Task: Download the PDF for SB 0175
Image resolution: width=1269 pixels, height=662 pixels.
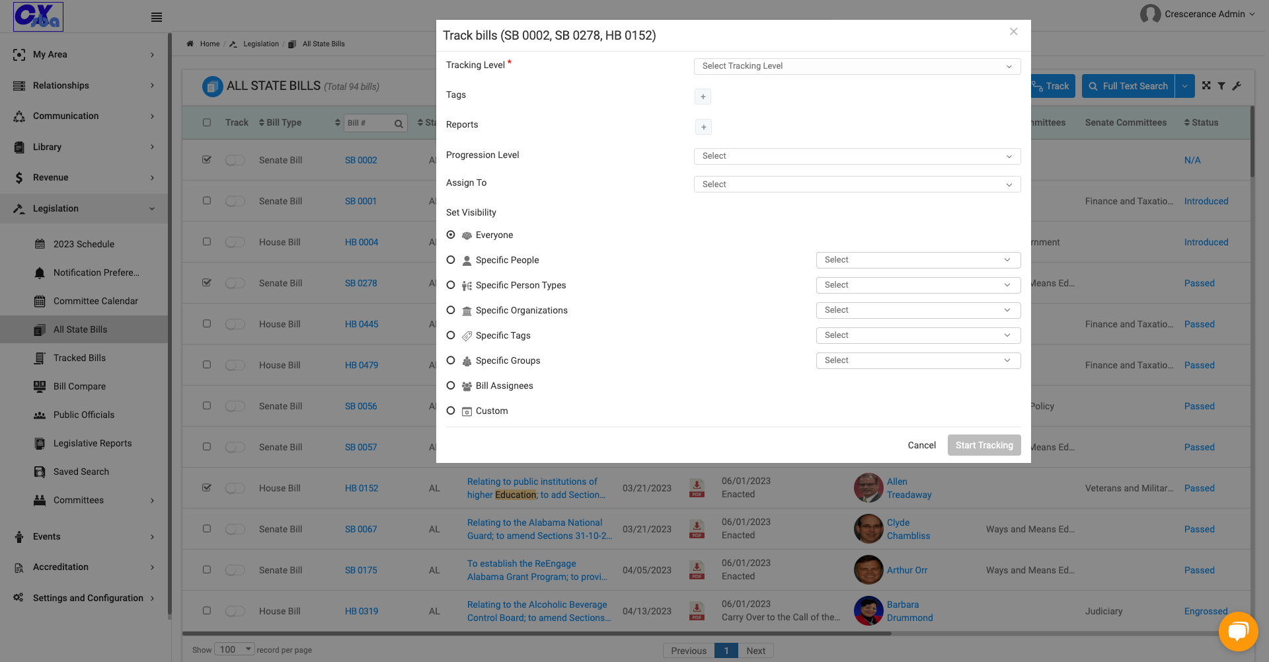Action: pyautogui.click(x=697, y=570)
